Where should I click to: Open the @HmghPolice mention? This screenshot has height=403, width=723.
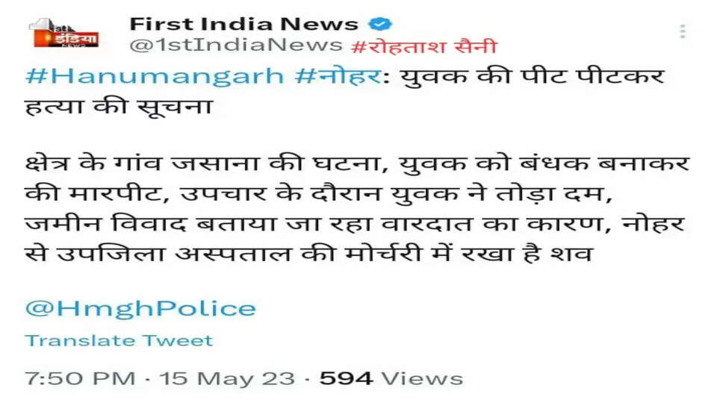click(x=140, y=308)
